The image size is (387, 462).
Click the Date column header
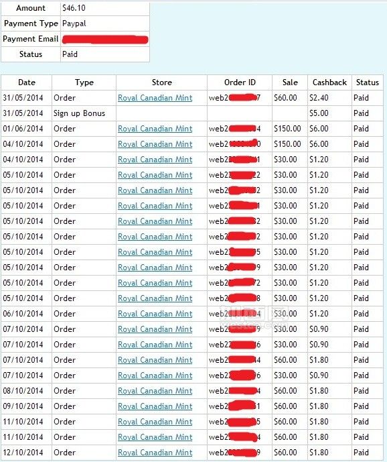(x=27, y=82)
